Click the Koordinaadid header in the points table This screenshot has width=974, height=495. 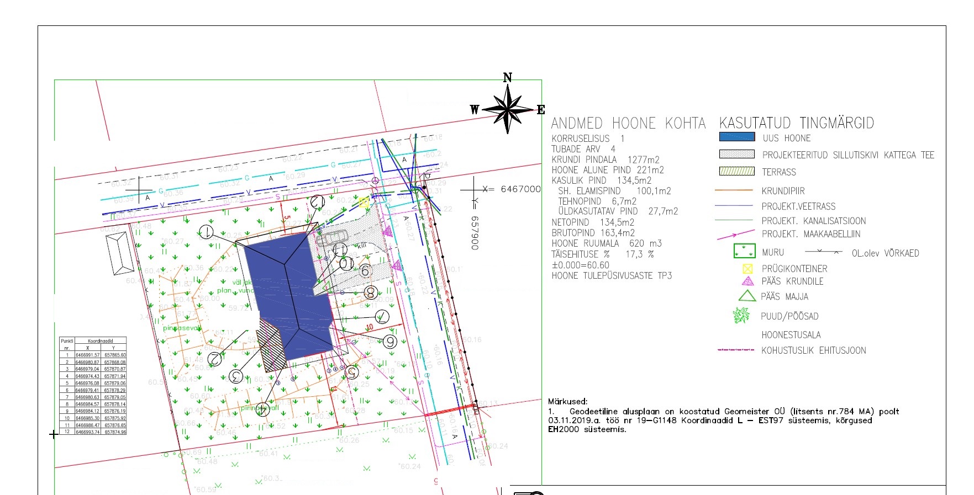(100, 341)
